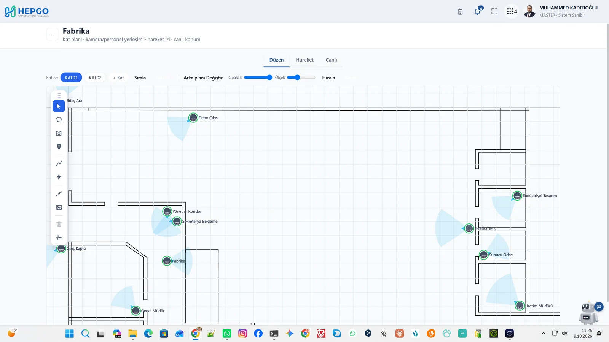Select the arrow pointer tool
The image size is (609, 342).
59,106
